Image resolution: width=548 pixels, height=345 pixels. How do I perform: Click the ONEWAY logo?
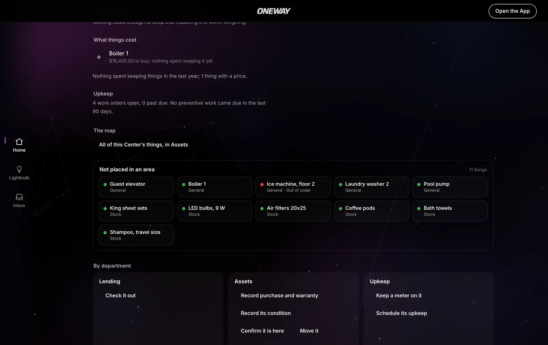[274, 11]
